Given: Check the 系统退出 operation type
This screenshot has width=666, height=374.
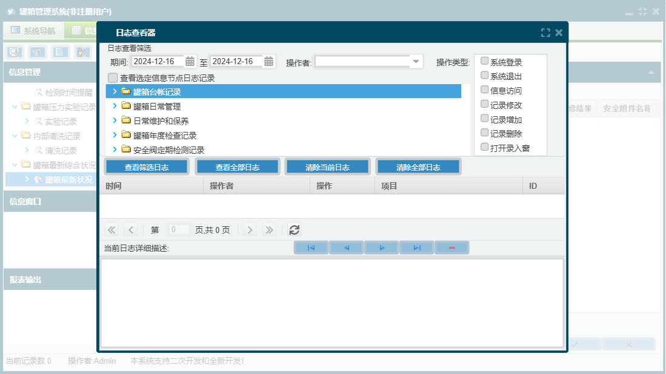Looking at the screenshot, I should point(485,76).
